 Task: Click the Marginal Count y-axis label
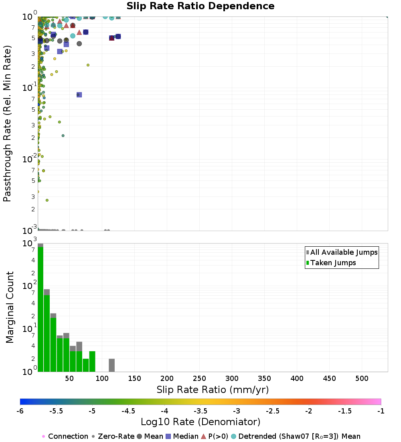pyautogui.click(x=9, y=307)
